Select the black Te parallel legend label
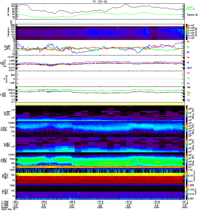 coord(188,87)
